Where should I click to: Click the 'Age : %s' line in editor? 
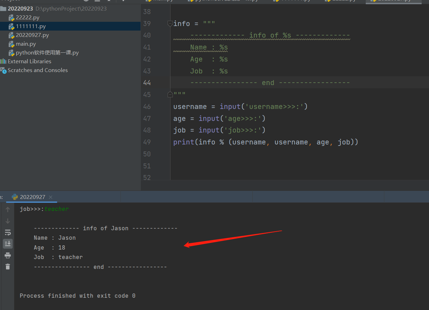(209, 59)
